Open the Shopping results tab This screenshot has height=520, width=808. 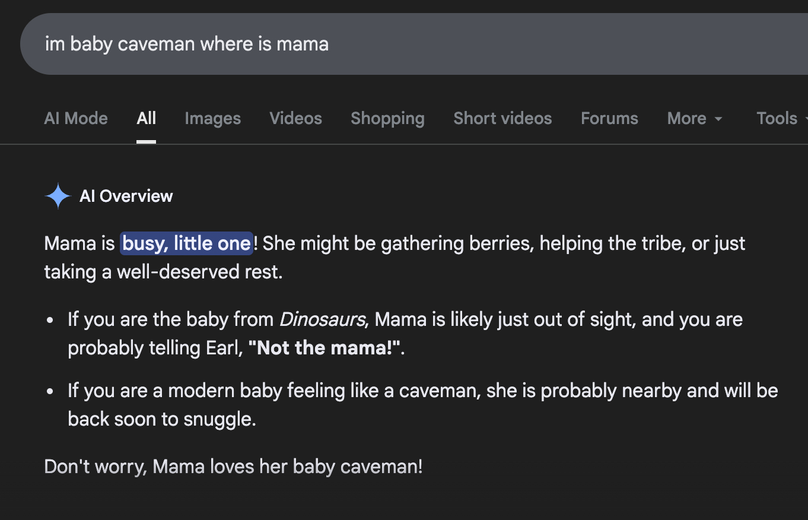387,118
